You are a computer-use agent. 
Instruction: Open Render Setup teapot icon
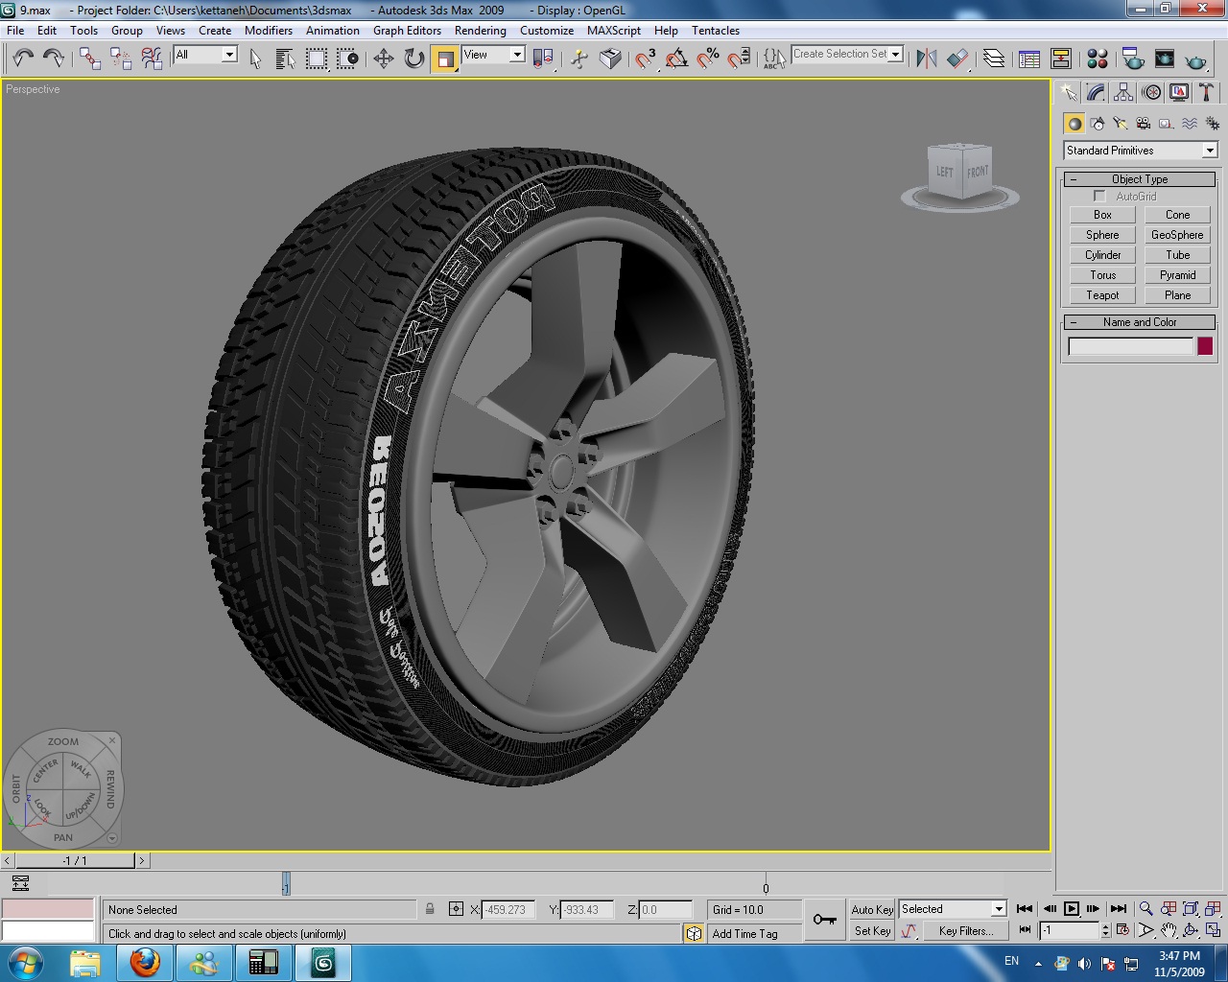[x=1133, y=58]
